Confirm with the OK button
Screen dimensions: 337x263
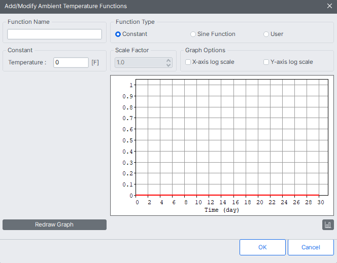click(262, 247)
